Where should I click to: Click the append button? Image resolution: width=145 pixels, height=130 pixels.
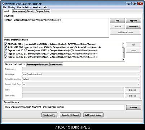pos(133,21)
